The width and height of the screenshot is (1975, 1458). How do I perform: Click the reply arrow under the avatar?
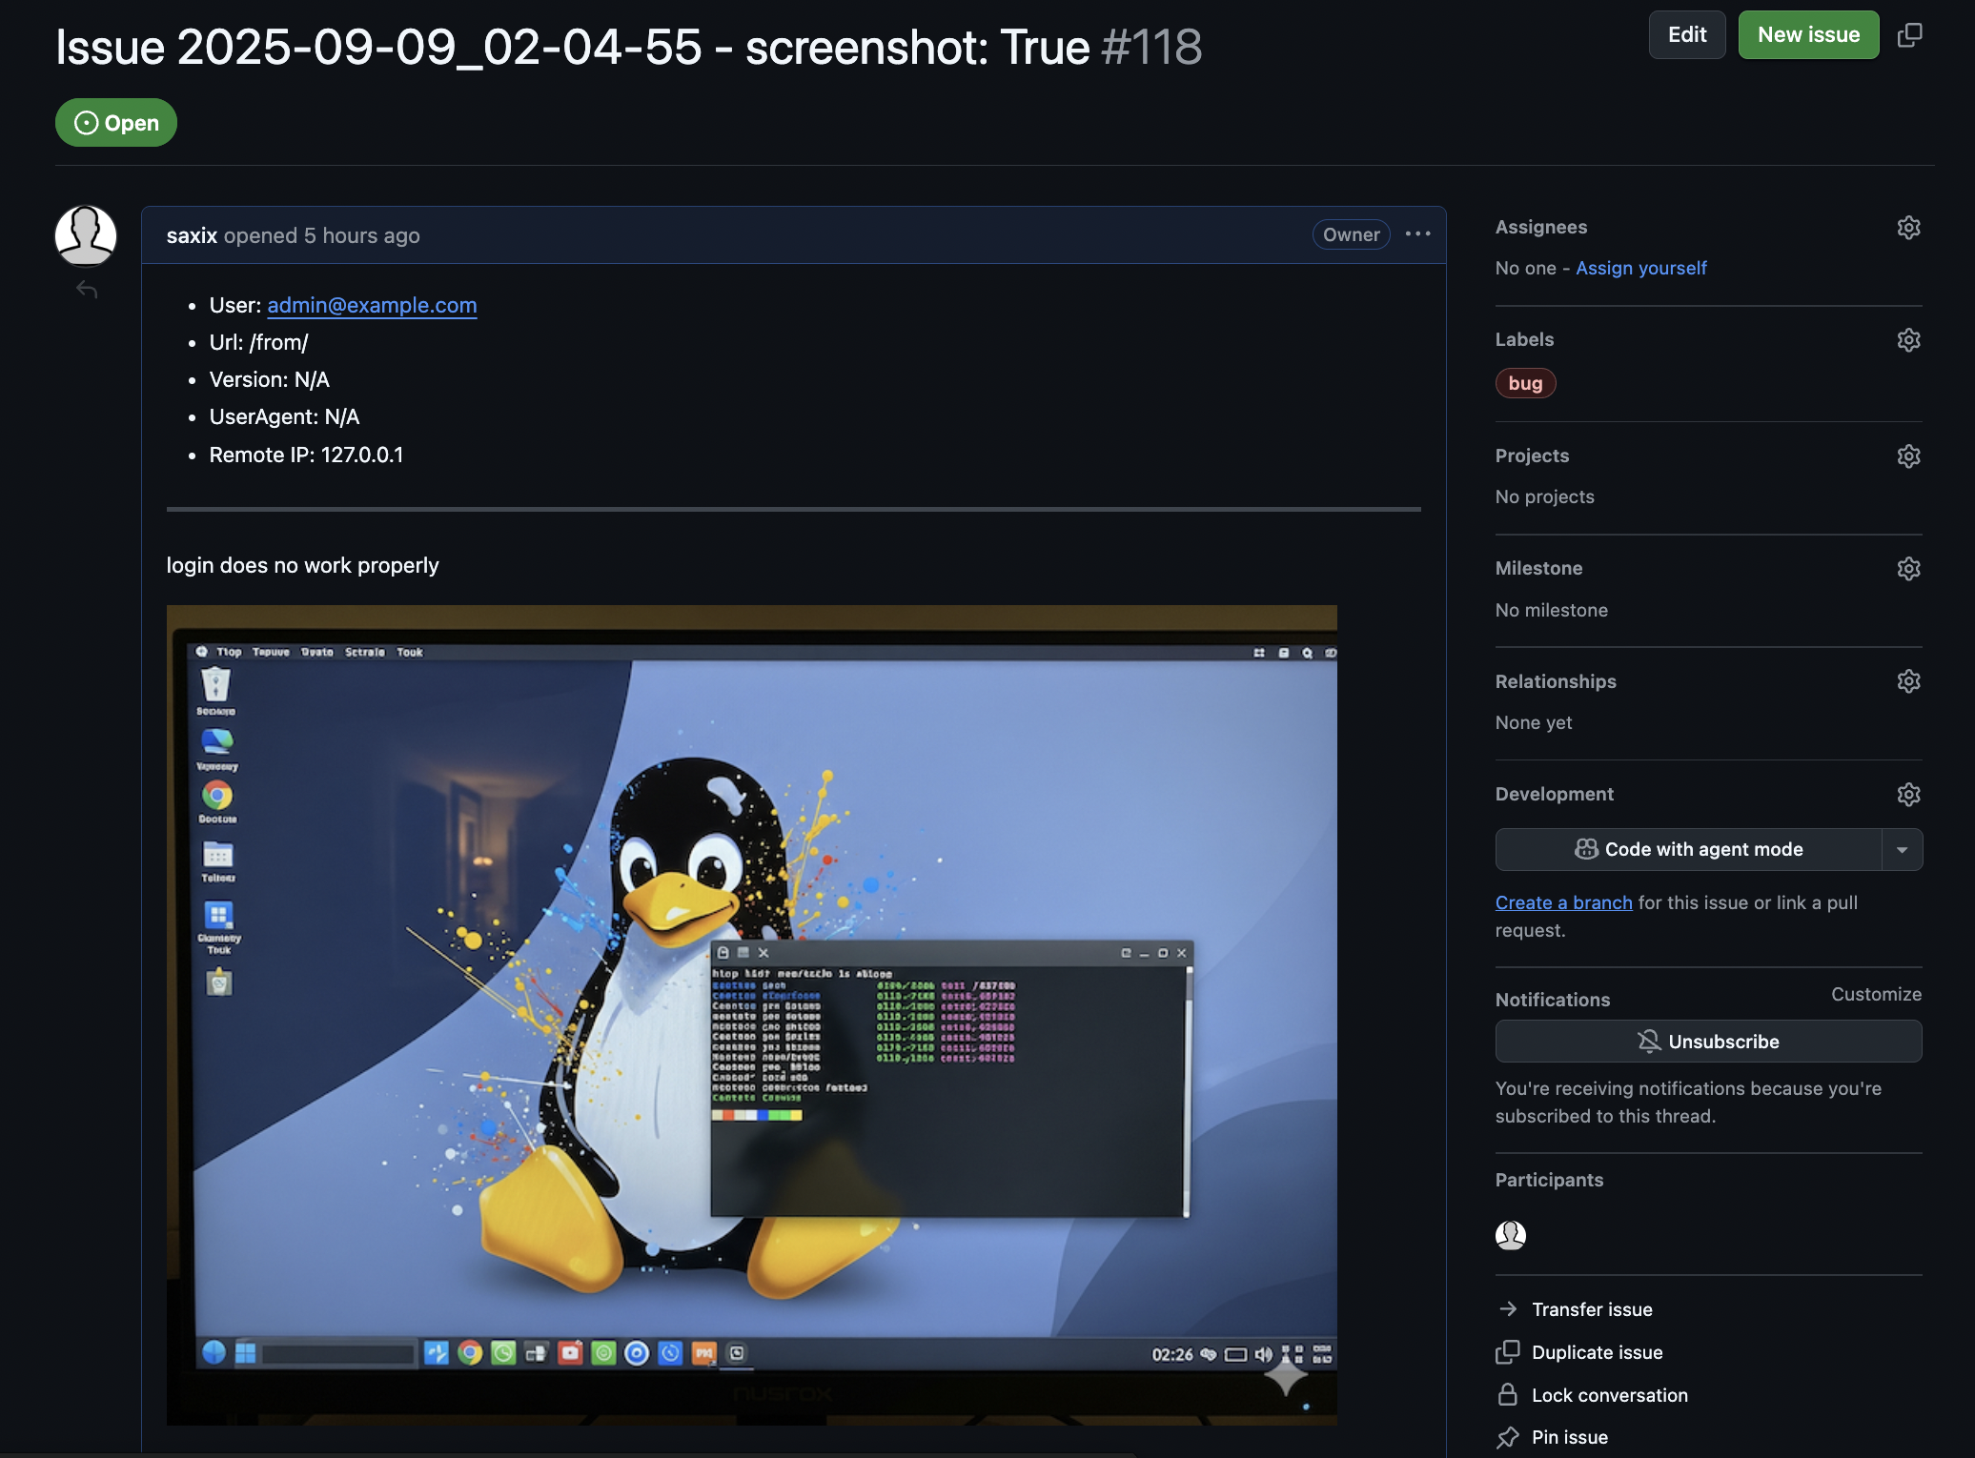click(x=87, y=290)
